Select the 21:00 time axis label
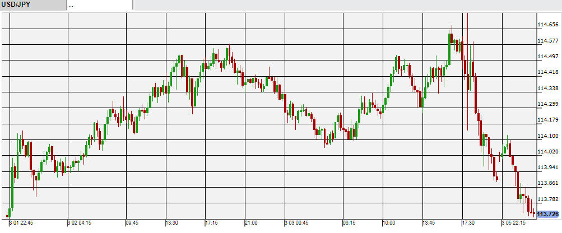This screenshot has height=233, width=562. (252, 223)
